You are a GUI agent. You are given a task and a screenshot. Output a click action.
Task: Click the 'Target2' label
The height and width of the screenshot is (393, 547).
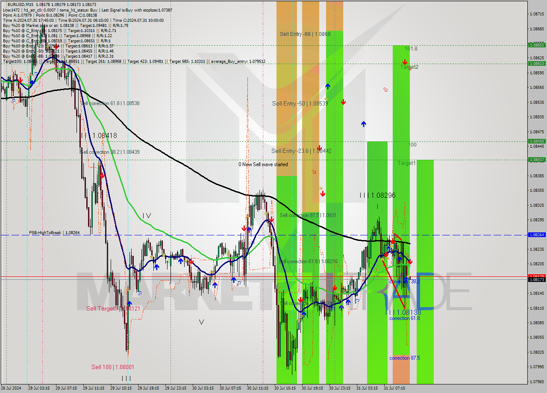click(409, 67)
